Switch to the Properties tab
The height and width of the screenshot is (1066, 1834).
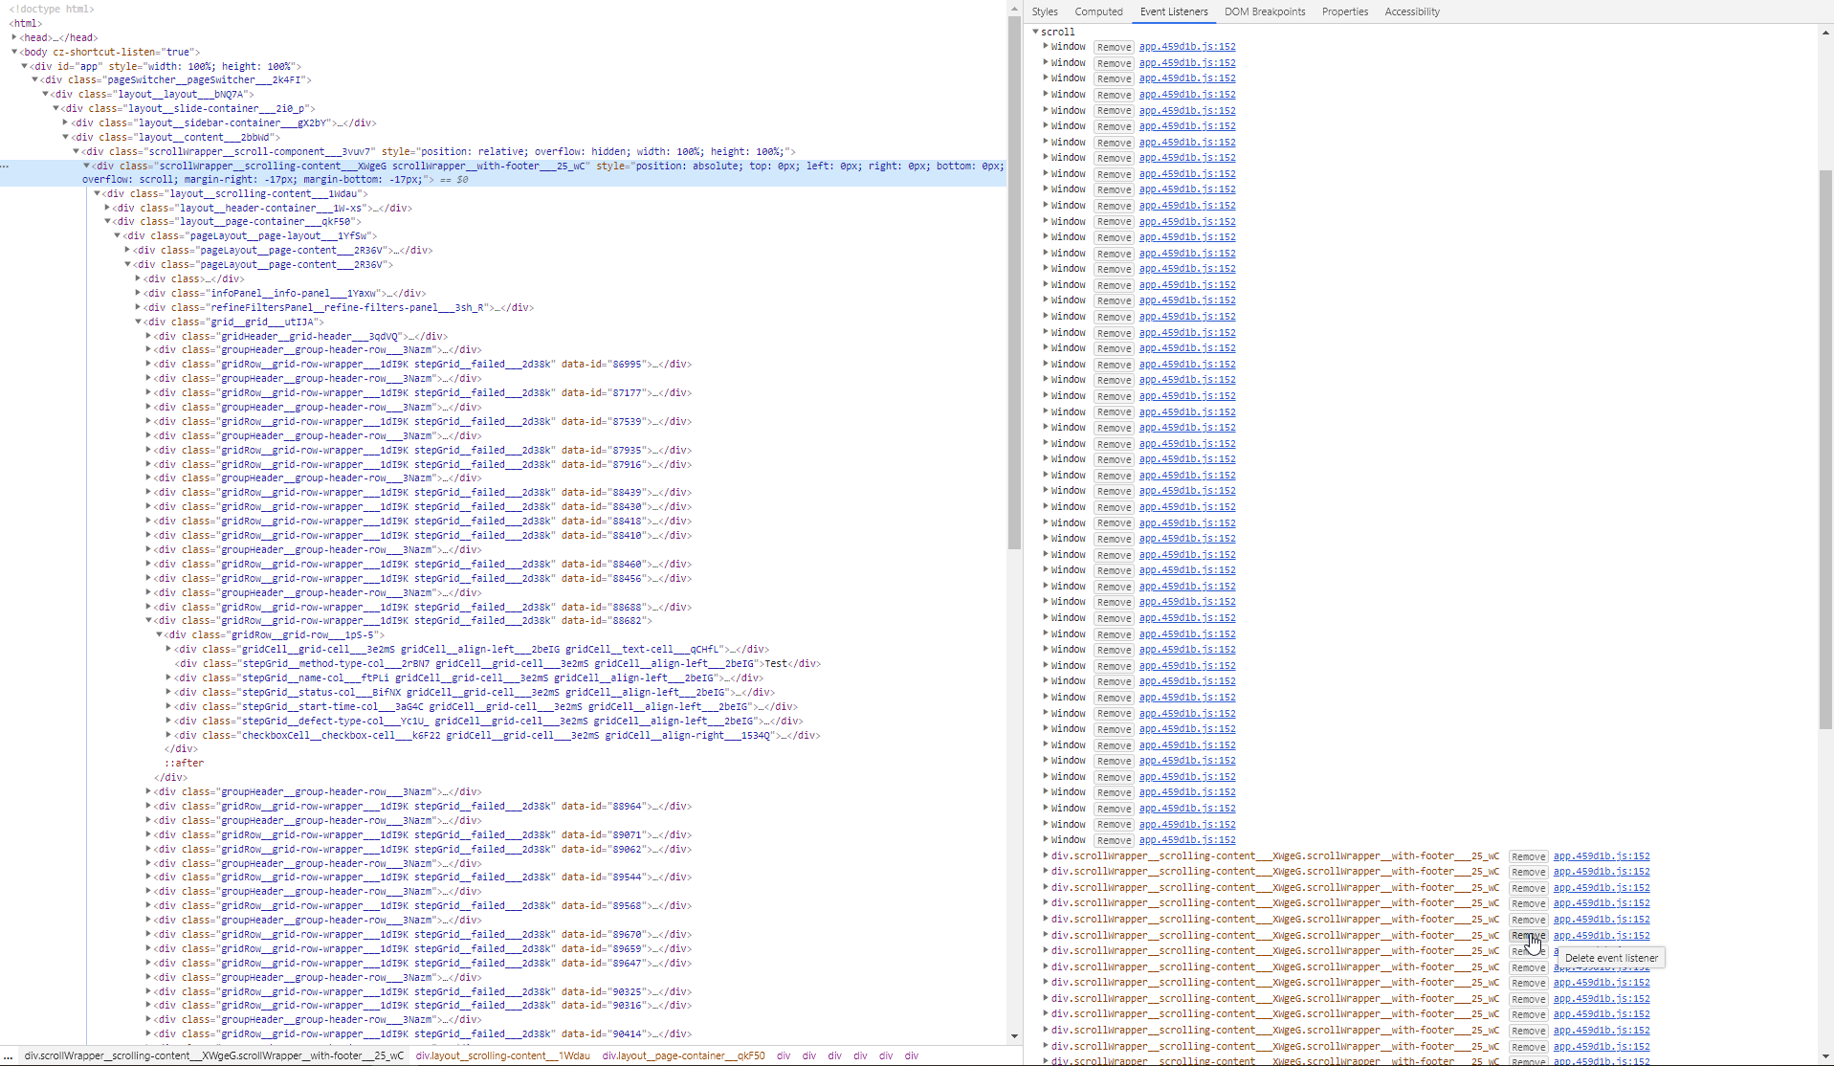1345,11
